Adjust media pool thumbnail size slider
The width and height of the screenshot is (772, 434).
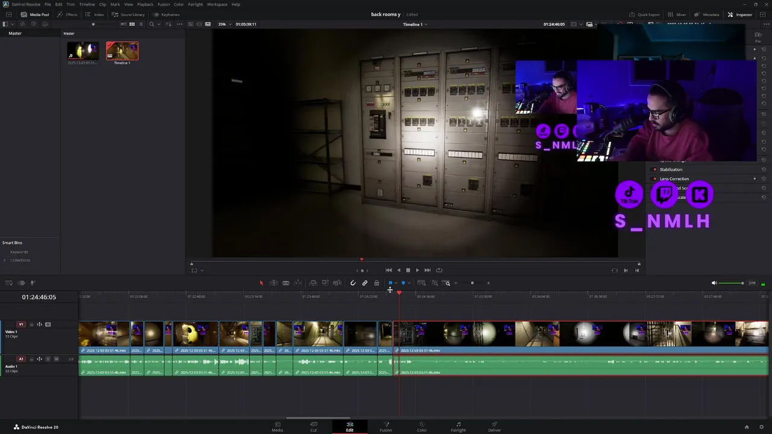pos(93,24)
